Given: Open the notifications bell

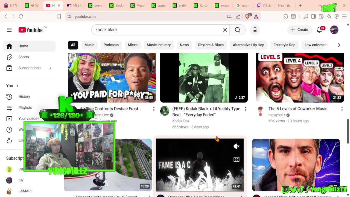Looking at the screenshot, I should [319, 30].
